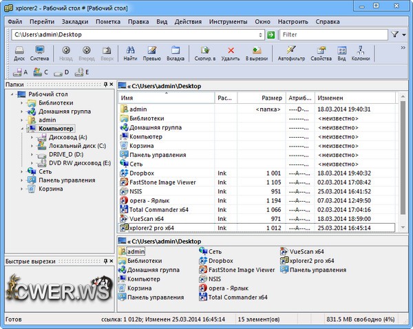
Task: Sort by the Размер column header
Action: 270,98
